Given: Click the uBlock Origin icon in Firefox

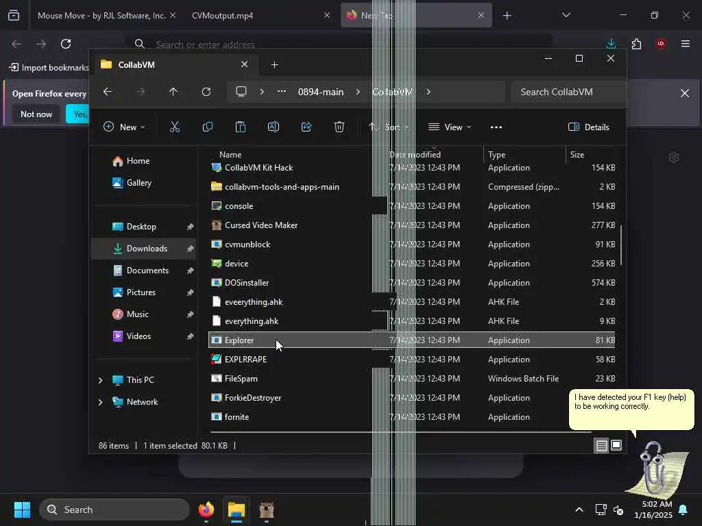Looking at the screenshot, I should (661, 44).
